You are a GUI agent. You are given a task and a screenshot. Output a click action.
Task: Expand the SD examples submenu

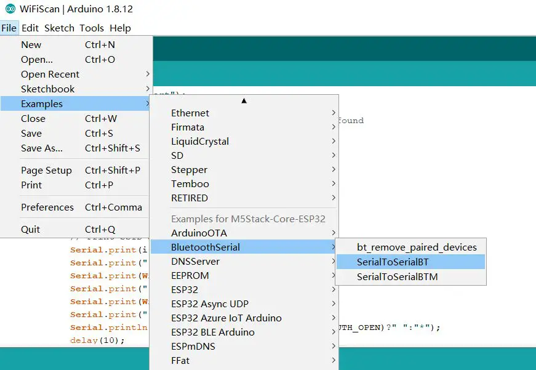244,156
